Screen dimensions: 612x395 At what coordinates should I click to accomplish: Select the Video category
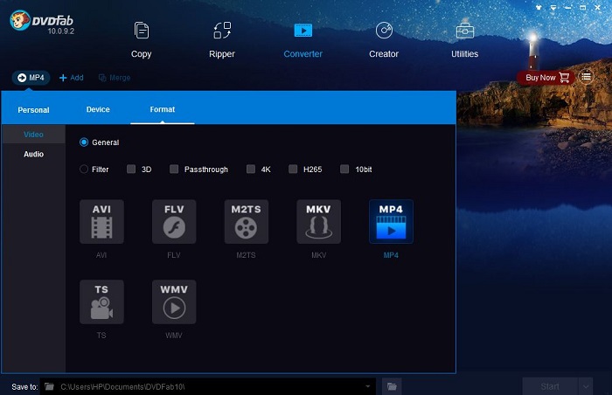pyautogui.click(x=33, y=135)
